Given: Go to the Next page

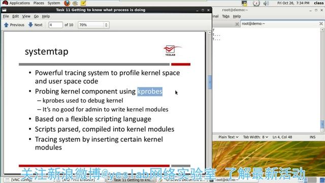Looking at the screenshot, I should [35, 25].
